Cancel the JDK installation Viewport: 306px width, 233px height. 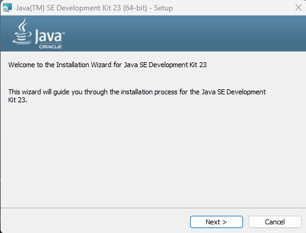275,222
